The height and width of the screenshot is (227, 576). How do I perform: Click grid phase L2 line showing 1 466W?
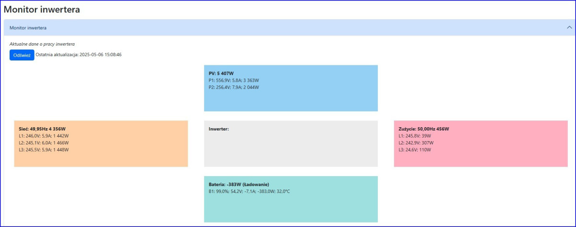pos(43,143)
